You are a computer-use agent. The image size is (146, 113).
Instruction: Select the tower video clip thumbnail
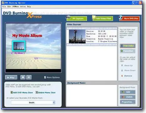(77, 37)
